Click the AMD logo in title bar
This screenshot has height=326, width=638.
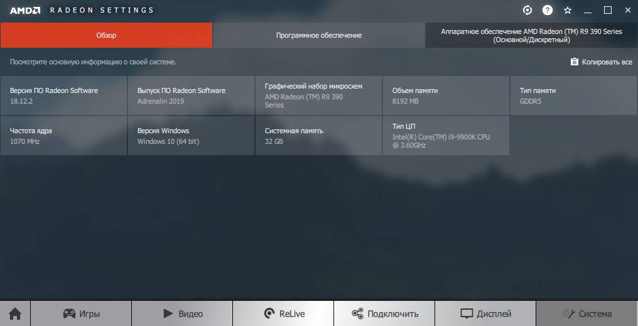[25, 11]
